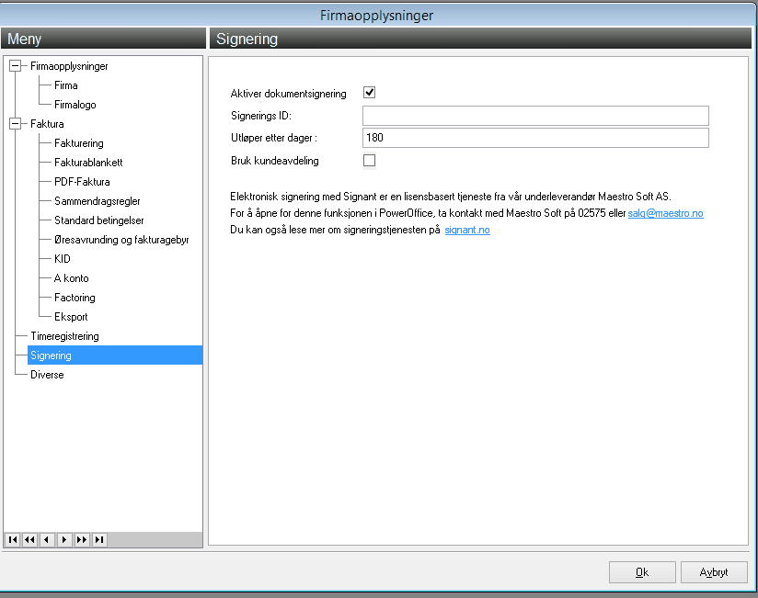The width and height of the screenshot is (758, 598).
Task: Click the fast-rewind navigation arrow
Action: click(30, 539)
